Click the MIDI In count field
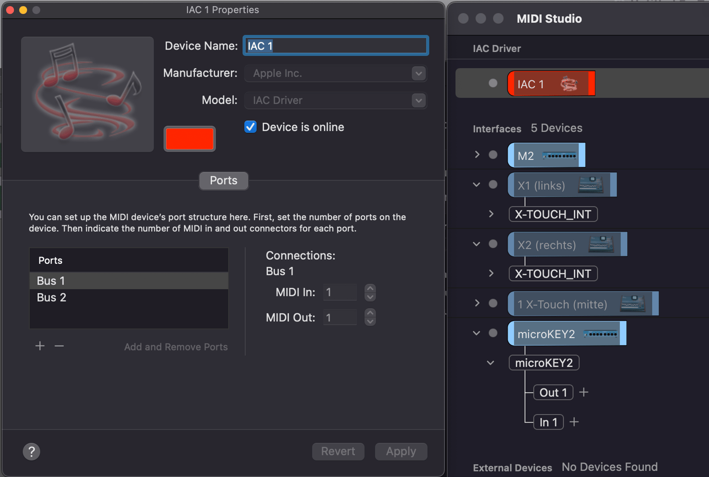709x477 pixels. point(340,292)
